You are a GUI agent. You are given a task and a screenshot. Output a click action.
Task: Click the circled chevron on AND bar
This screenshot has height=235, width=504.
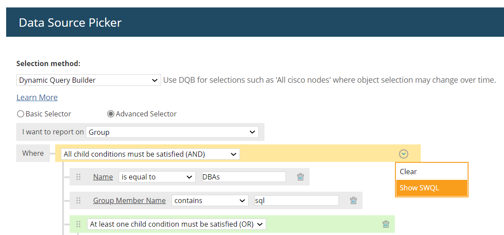404,154
